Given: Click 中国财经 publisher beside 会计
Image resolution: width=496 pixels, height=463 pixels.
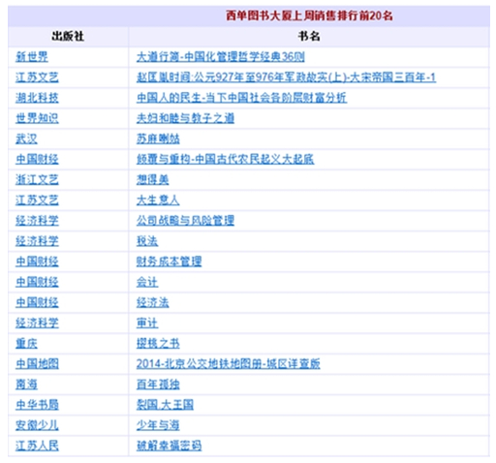Looking at the screenshot, I should tap(37, 282).
